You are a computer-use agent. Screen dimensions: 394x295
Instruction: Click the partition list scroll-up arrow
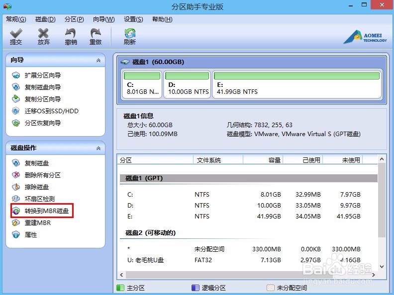(x=382, y=159)
